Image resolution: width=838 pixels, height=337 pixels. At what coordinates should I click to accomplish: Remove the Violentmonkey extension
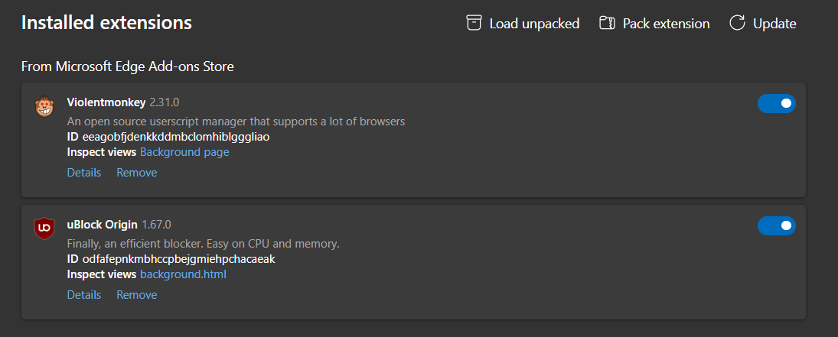coord(136,173)
